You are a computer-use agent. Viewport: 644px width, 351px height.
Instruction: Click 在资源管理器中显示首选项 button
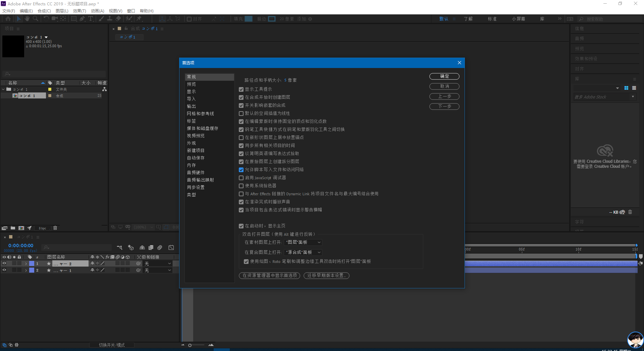tap(270, 276)
